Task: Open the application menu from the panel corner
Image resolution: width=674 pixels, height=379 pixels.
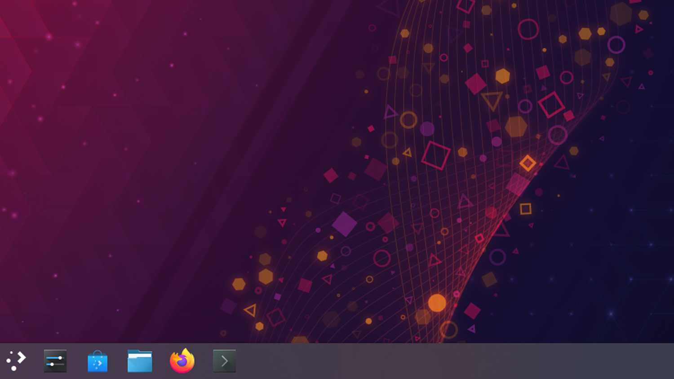Action: (x=17, y=360)
